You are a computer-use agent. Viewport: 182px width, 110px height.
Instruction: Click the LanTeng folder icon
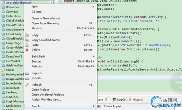pyautogui.click(x=3, y=92)
